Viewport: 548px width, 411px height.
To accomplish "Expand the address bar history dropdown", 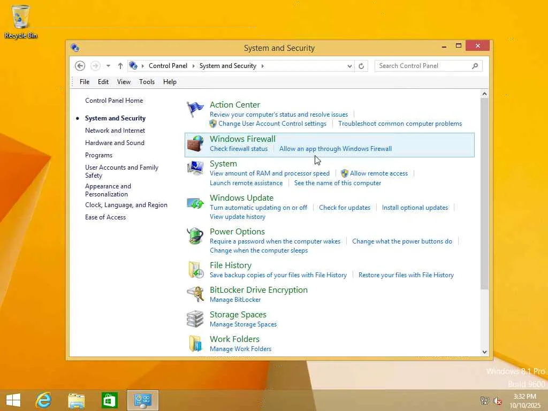I will click(x=349, y=66).
